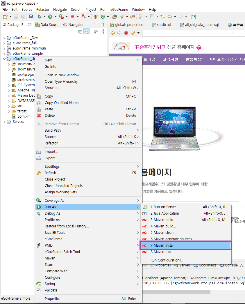This screenshot has width=245, height=304.
Task: Click the console horizontal scrollbar
Action: tap(176, 292)
